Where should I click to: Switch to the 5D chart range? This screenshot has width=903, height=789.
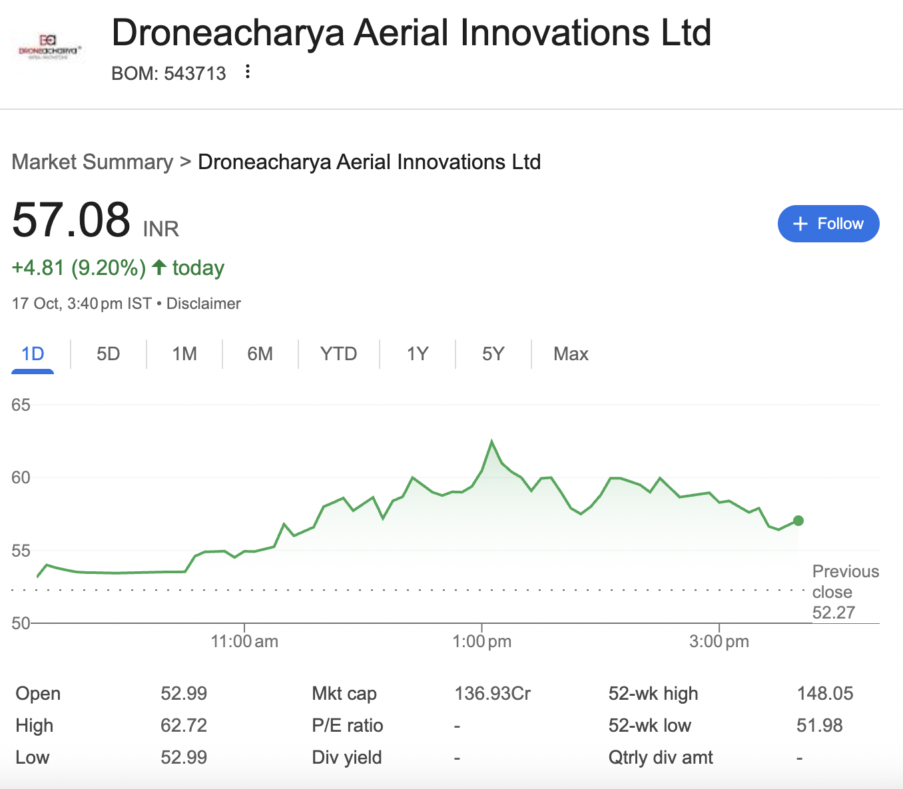(x=108, y=354)
